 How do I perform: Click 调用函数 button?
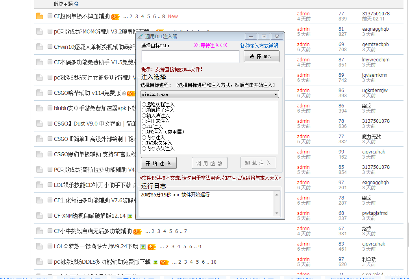(x=209, y=163)
